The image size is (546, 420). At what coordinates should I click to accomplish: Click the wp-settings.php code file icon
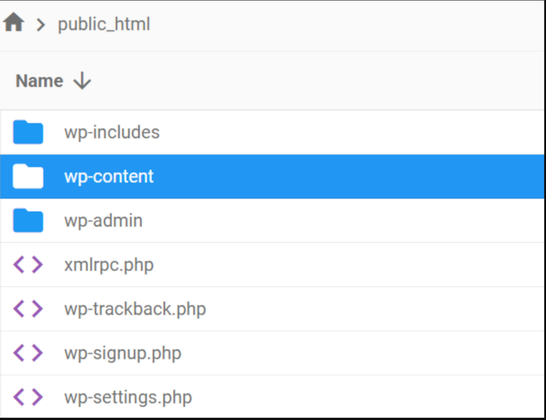coord(28,397)
